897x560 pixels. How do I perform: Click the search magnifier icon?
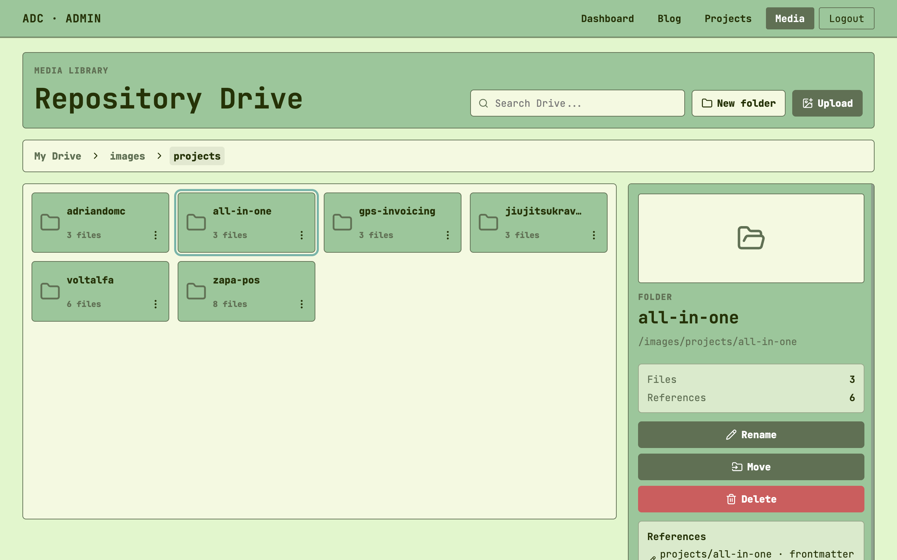point(483,103)
